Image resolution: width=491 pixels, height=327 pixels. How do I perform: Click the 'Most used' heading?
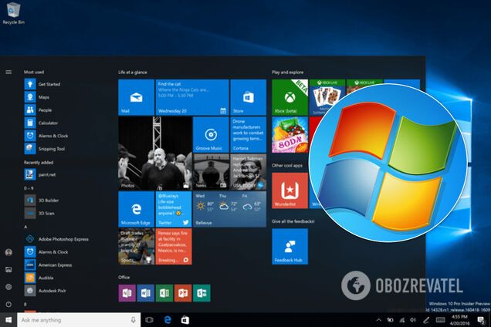[x=34, y=72]
